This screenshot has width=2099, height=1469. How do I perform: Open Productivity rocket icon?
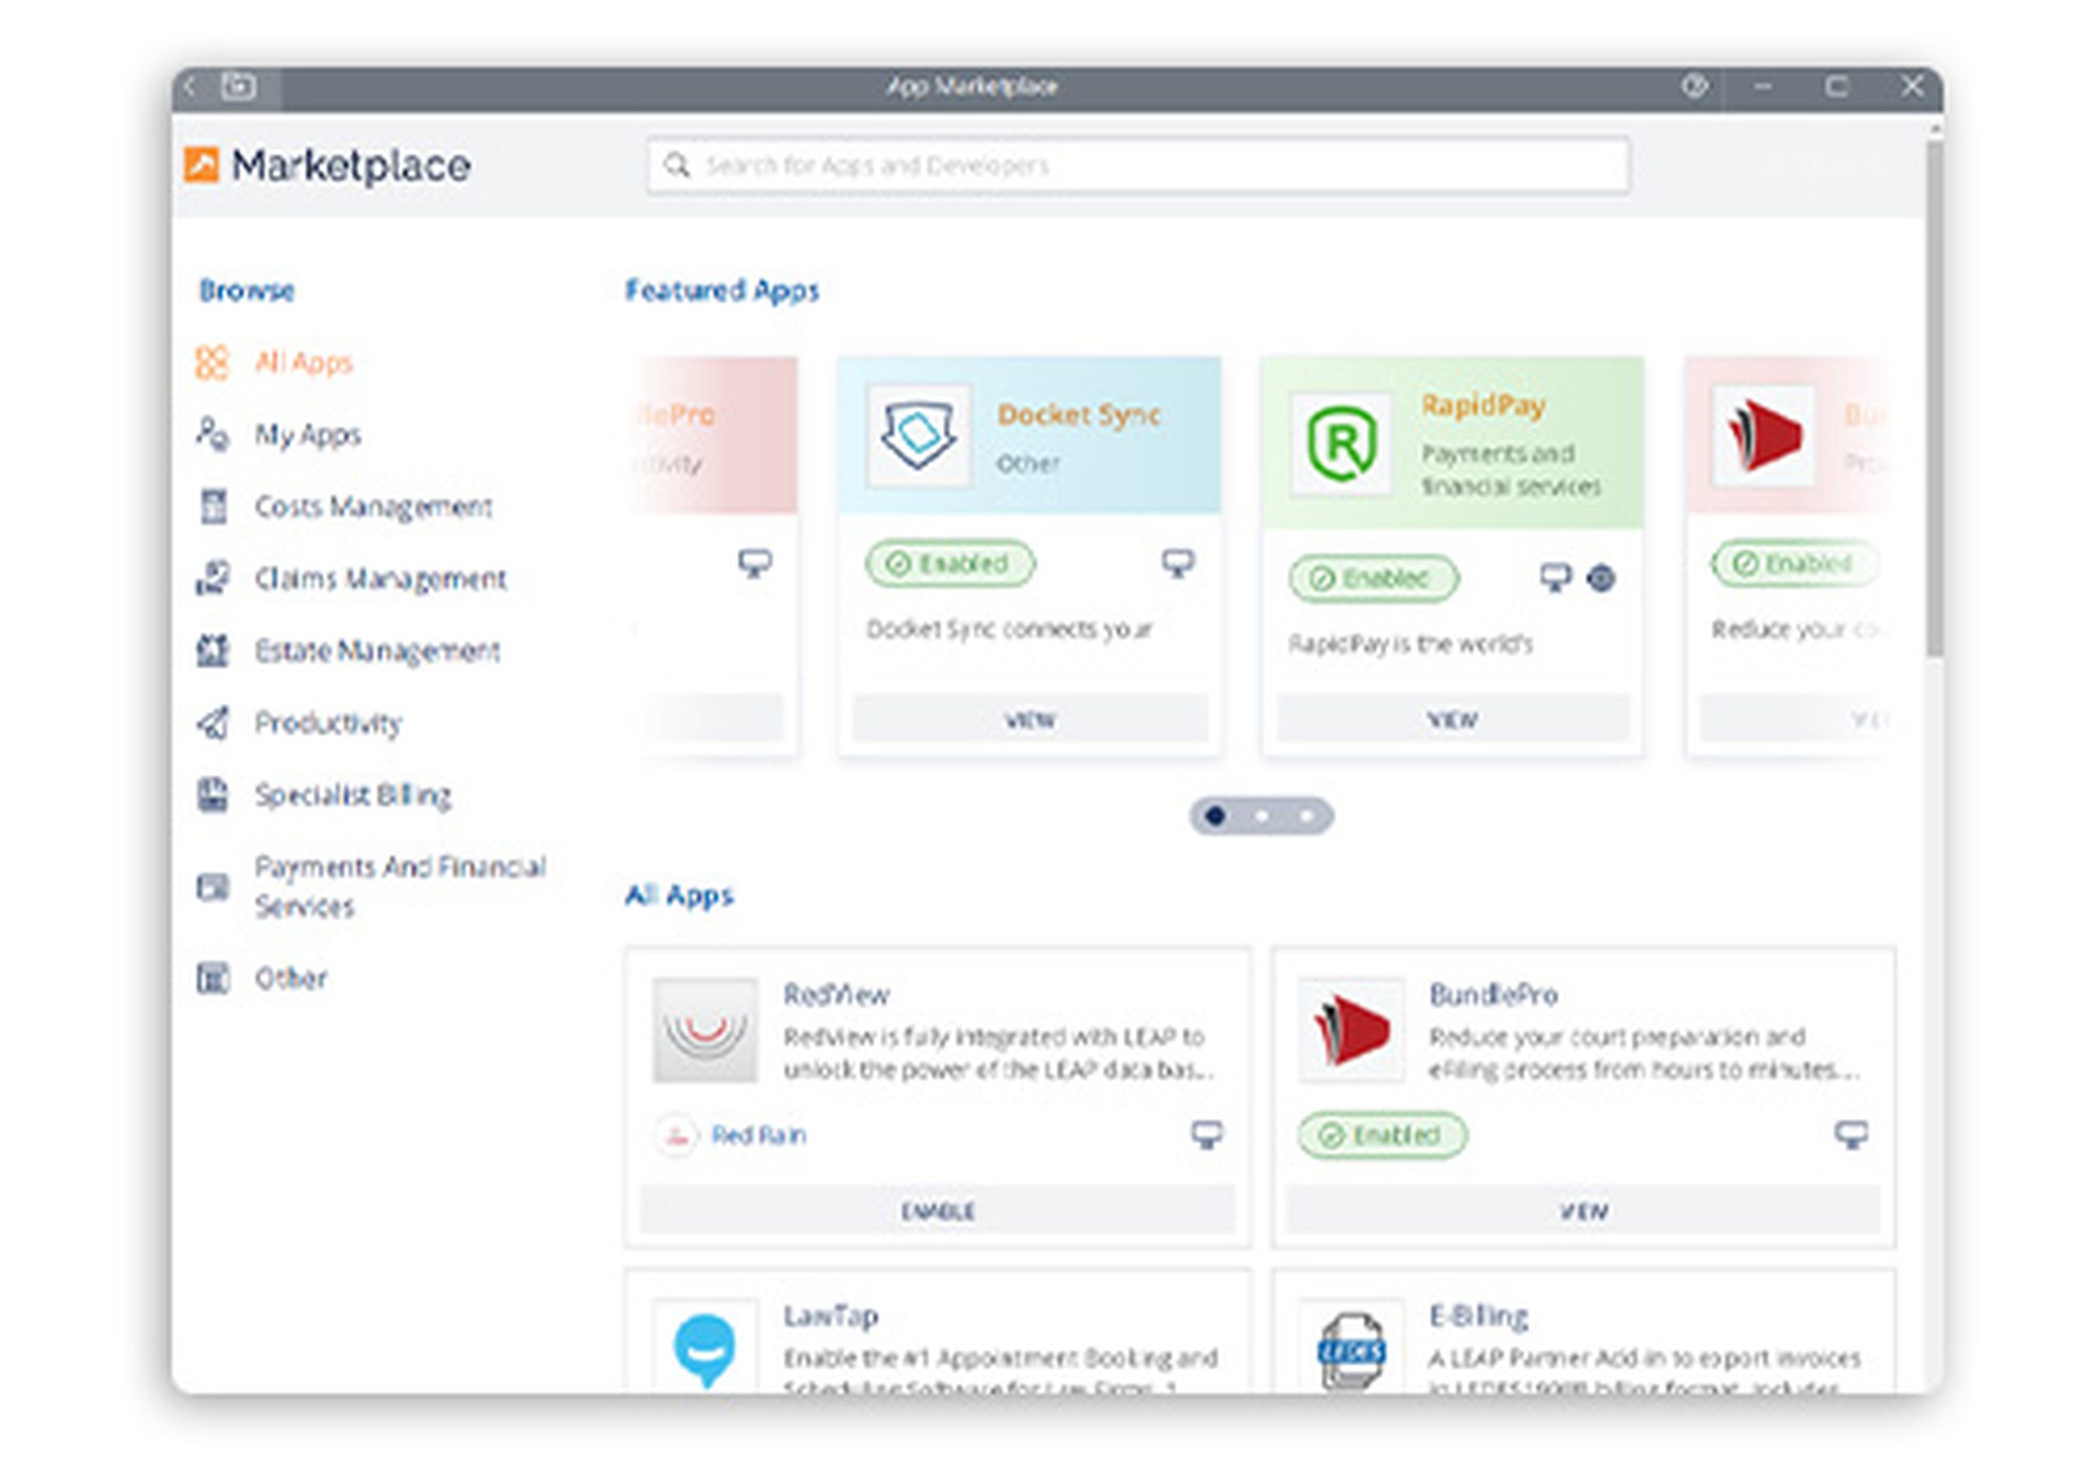tap(213, 723)
